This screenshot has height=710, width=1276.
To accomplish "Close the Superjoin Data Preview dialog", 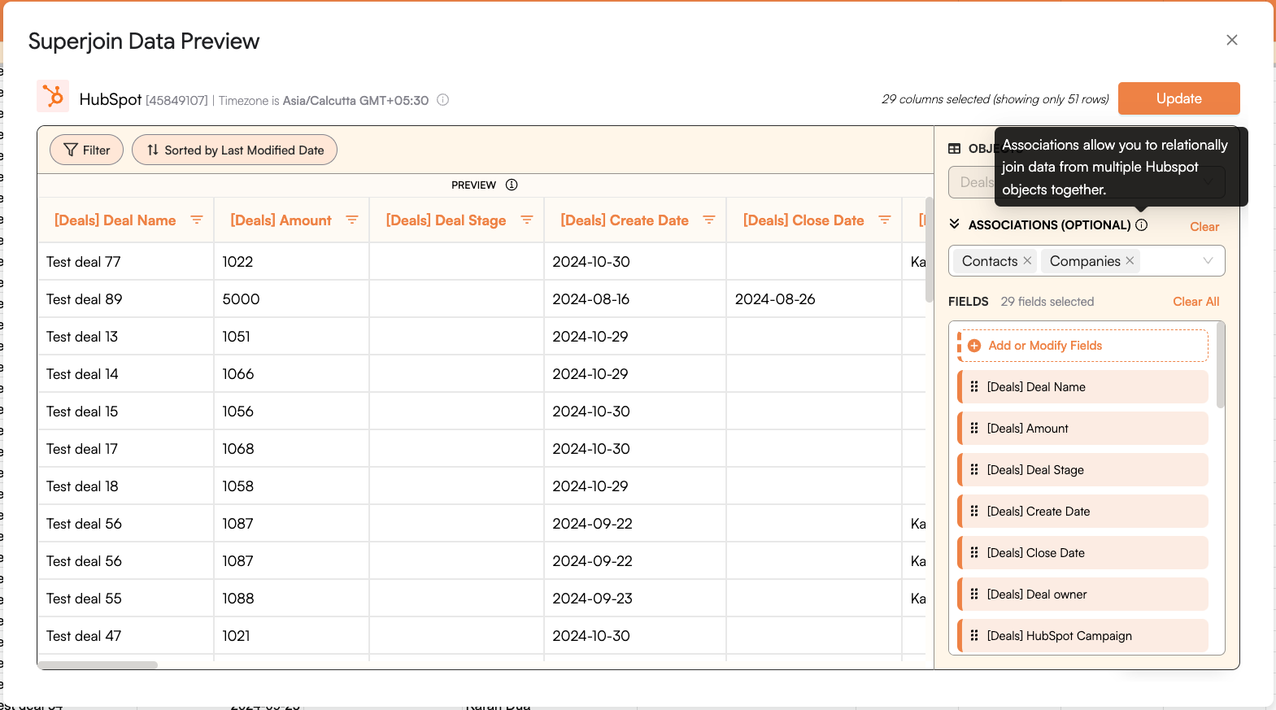I will pos(1232,40).
